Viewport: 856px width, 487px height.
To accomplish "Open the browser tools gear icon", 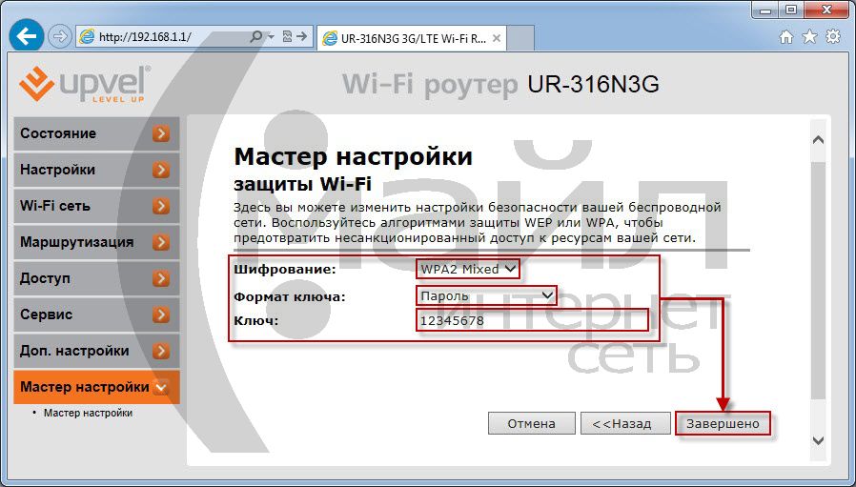I will [x=833, y=37].
